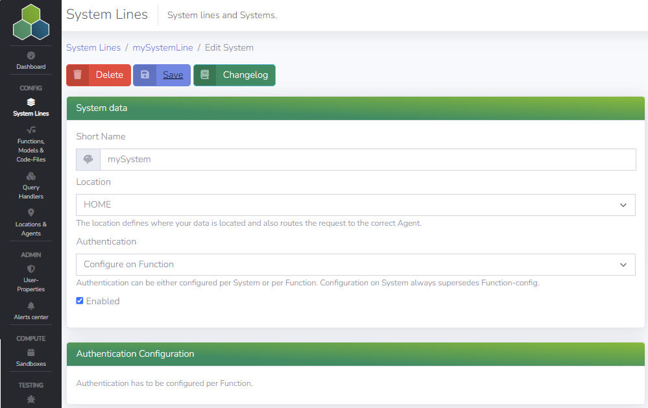The image size is (648, 408).
Task: Click the fingerprint icon beside Short Name
Action: coord(88,160)
